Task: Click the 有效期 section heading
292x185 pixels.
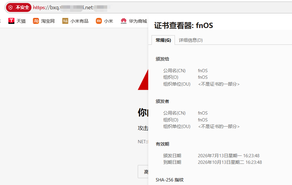Action: 162,144
